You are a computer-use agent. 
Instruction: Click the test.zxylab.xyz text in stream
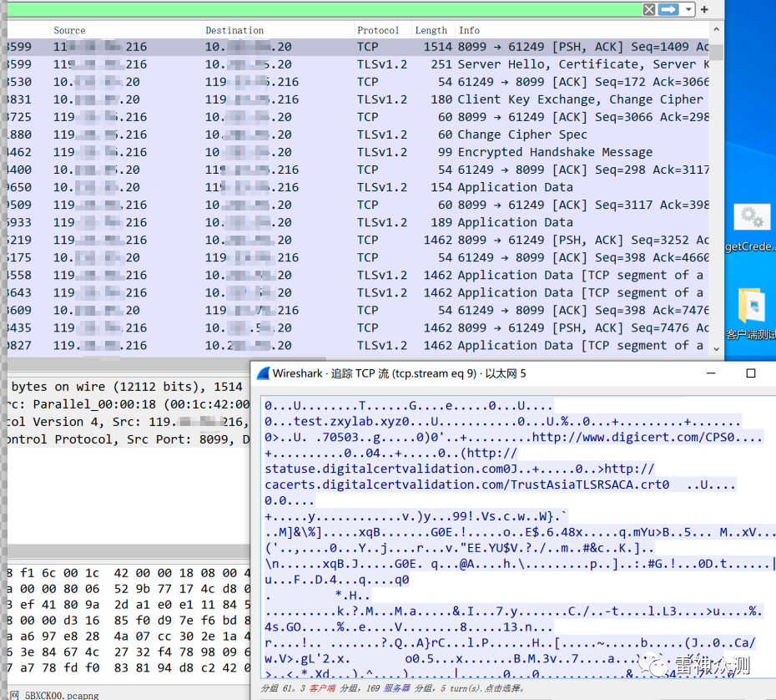(347, 422)
